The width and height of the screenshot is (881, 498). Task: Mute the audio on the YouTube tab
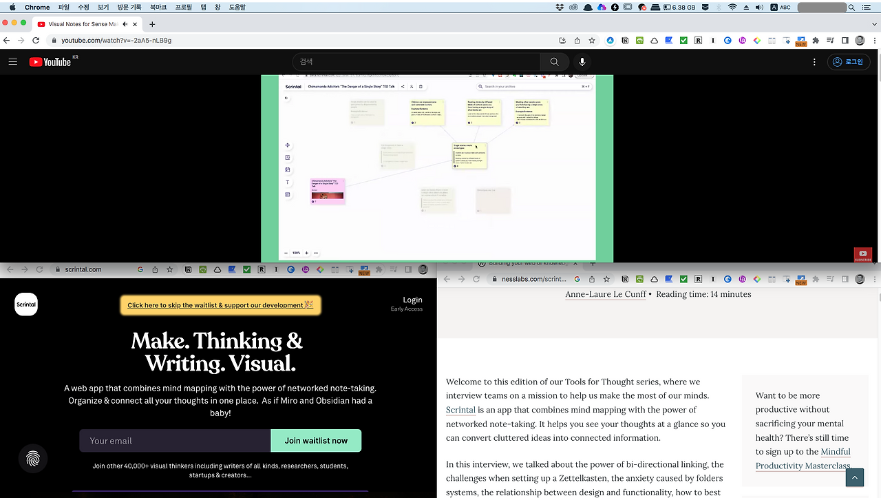(x=125, y=24)
